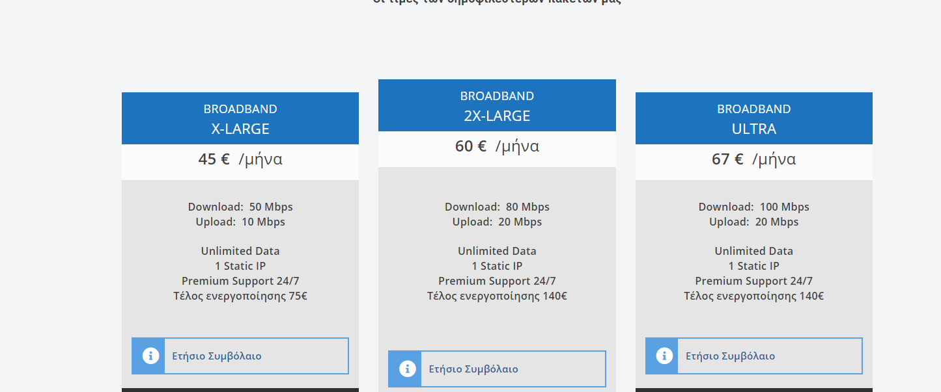Screen dimensions: 941x392
Task: Click Τέλος ενεργοποίησης 75€ line
Action: point(240,296)
